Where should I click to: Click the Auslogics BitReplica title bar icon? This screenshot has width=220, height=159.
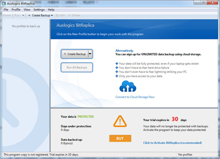coord(4,3)
